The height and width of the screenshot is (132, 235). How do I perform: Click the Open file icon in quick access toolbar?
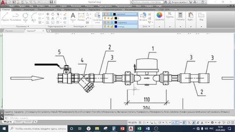(x=10, y=2)
